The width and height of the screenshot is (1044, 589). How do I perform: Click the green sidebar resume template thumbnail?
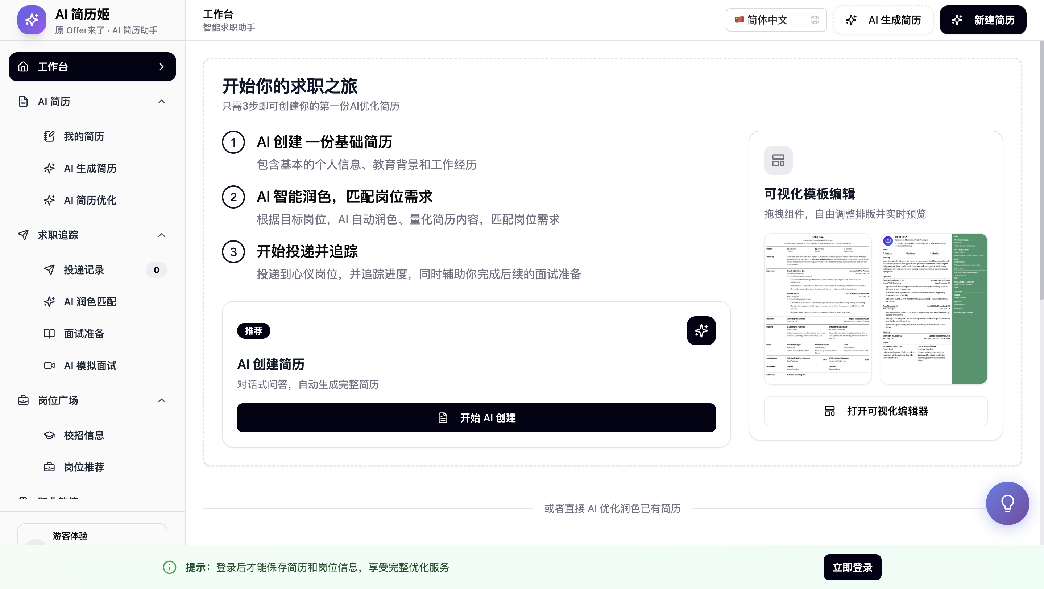point(934,309)
